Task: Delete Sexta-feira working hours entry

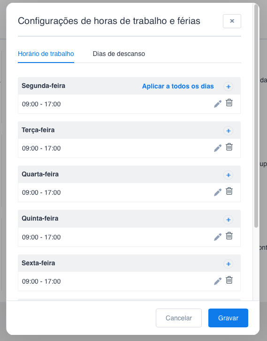Action: click(229, 280)
